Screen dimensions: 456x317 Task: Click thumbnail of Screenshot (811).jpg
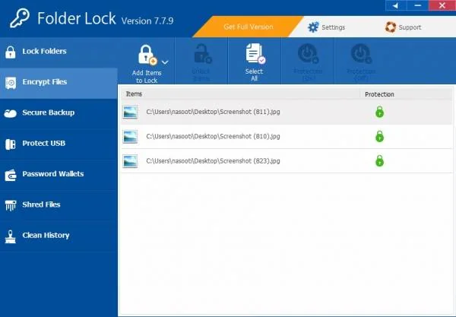pyautogui.click(x=130, y=112)
